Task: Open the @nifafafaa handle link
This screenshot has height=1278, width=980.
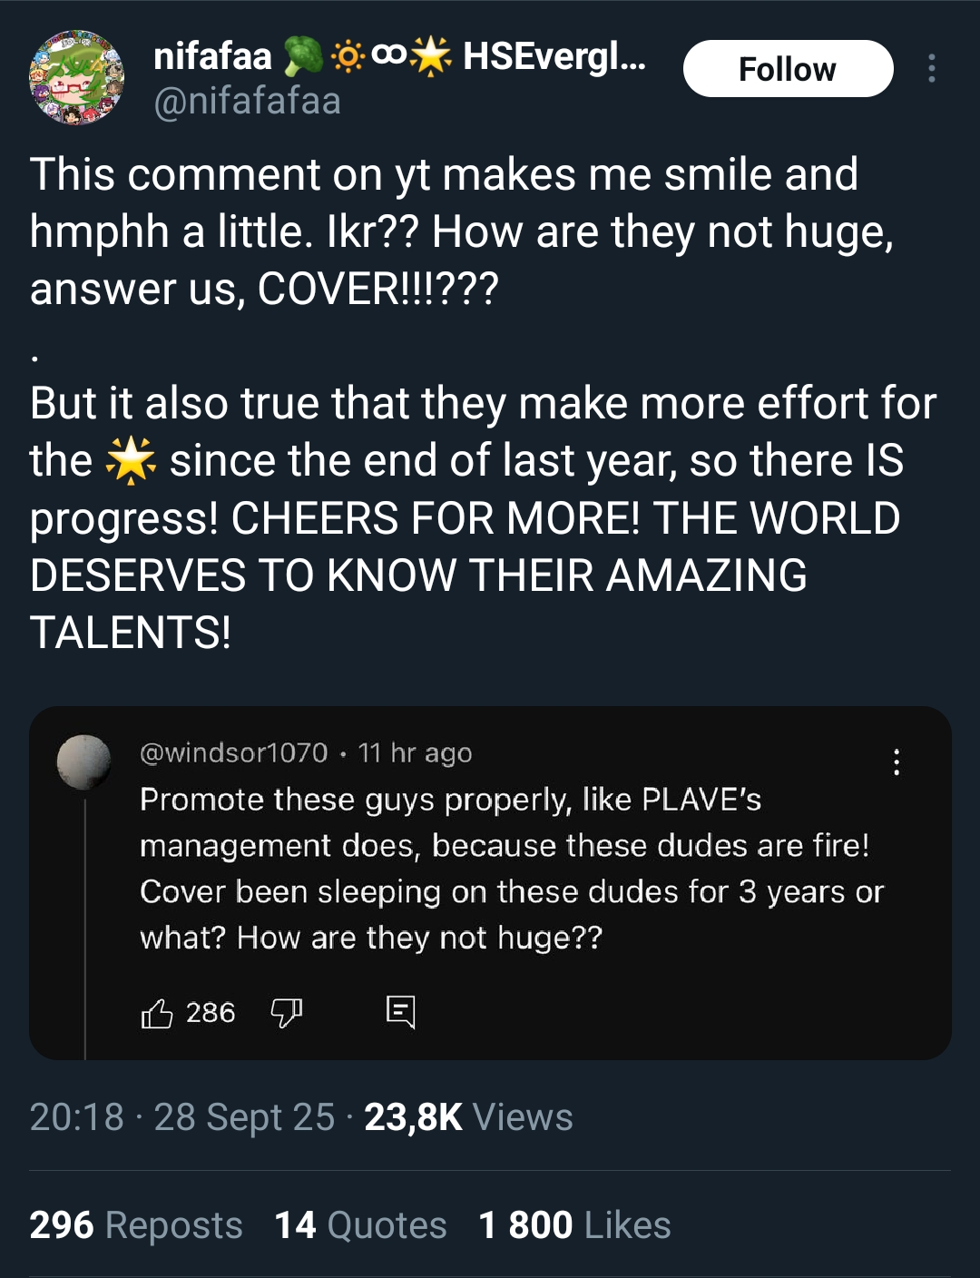Action: click(x=248, y=101)
